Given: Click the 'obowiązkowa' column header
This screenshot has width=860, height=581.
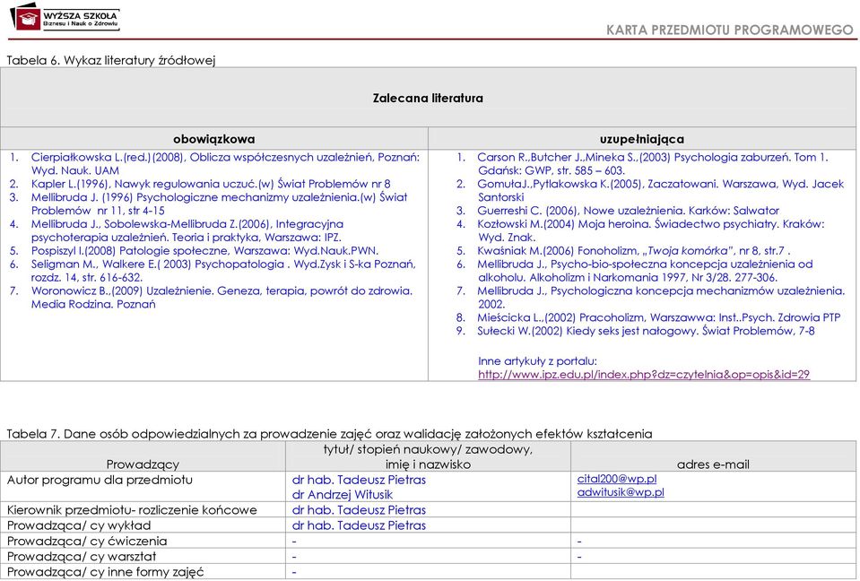Looking at the screenshot, I should [x=214, y=139].
